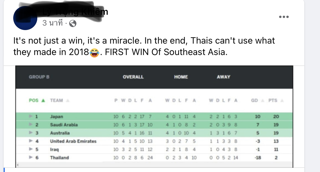Click the POS ascending sort arrow
Image resolution: width=320 pixels, height=172 pixels.
point(43,100)
